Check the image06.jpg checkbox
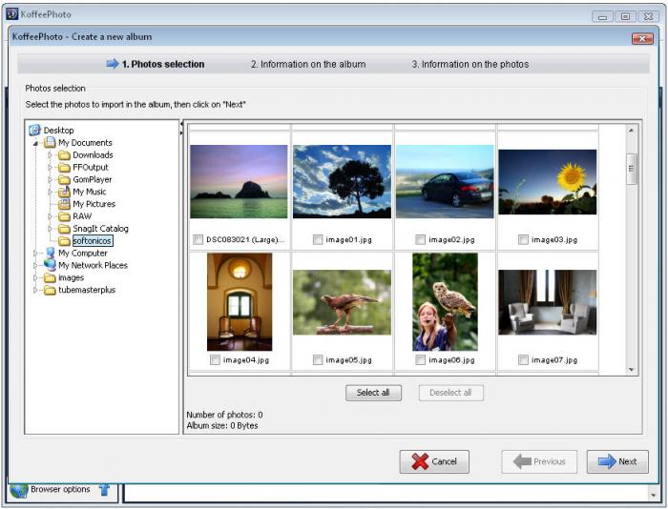The image size is (668, 509). click(420, 360)
